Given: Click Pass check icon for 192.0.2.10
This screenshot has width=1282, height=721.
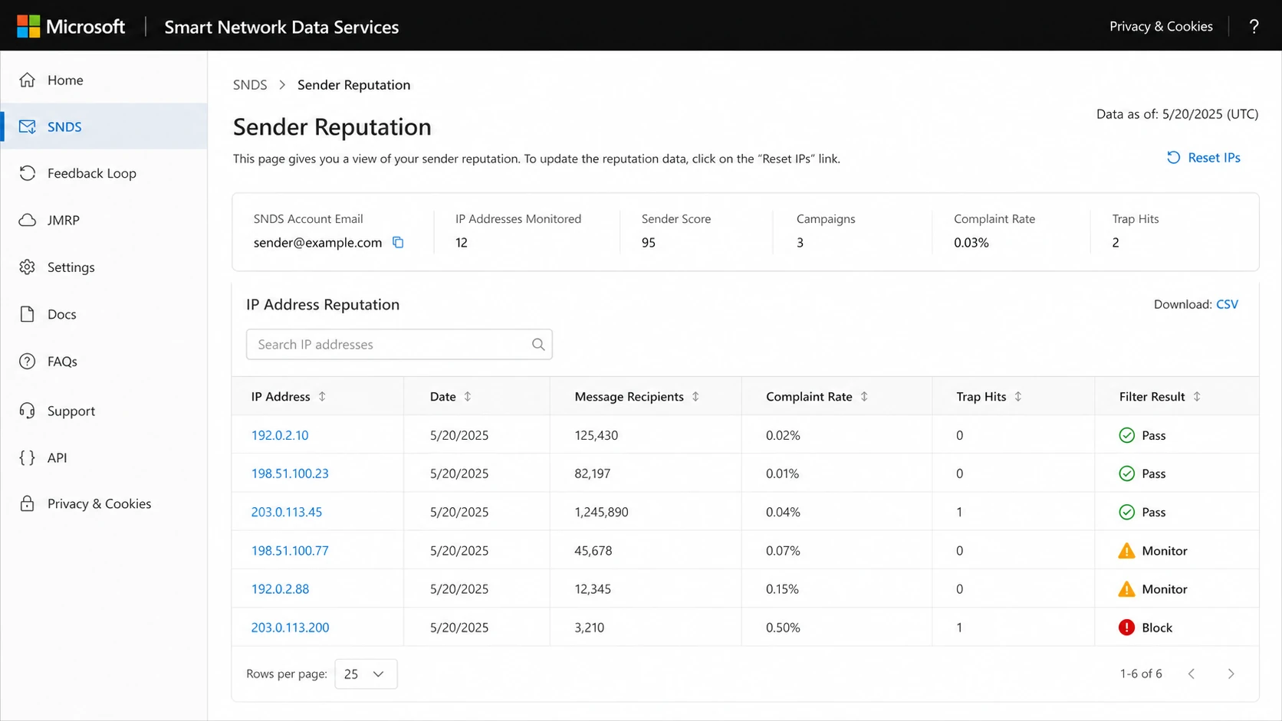Looking at the screenshot, I should [x=1126, y=435].
